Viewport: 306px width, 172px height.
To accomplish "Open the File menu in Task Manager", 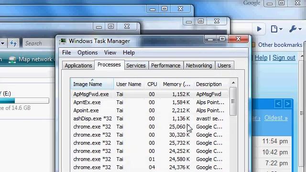I will (x=66, y=53).
